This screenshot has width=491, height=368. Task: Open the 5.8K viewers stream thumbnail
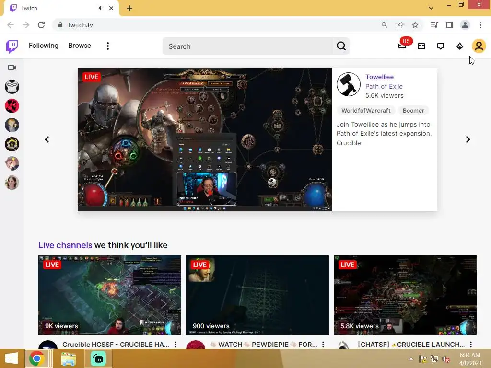pyautogui.click(x=405, y=295)
